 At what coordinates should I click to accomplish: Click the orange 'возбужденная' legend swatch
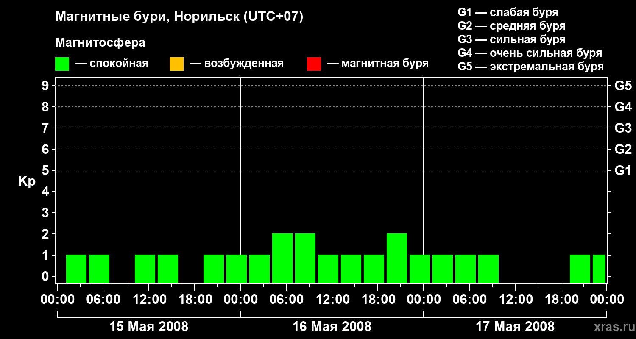click(x=176, y=64)
